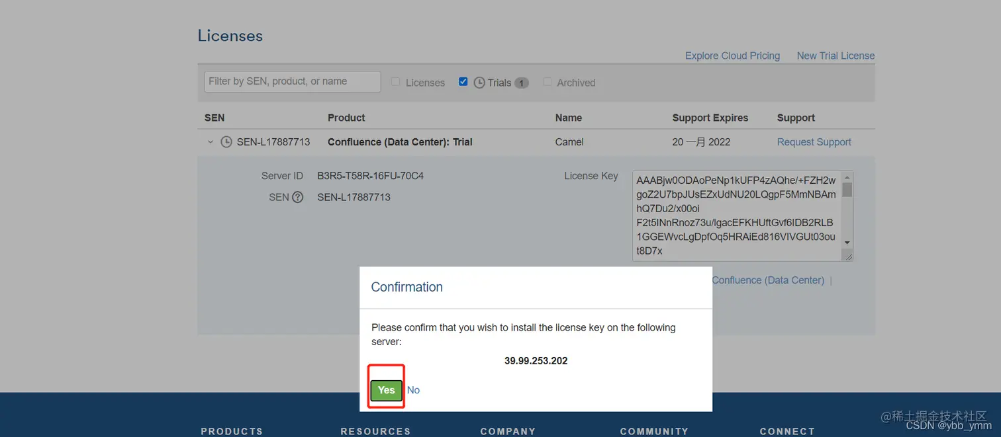The image size is (1001, 437).
Task: Click the Name column header
Action: point(569,118)
